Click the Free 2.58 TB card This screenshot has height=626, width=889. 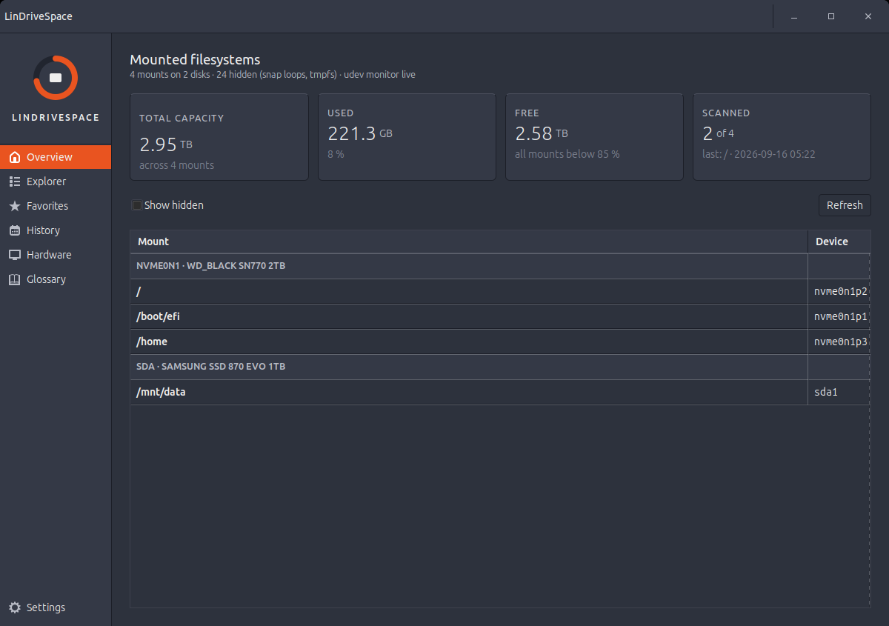point(594,137)
